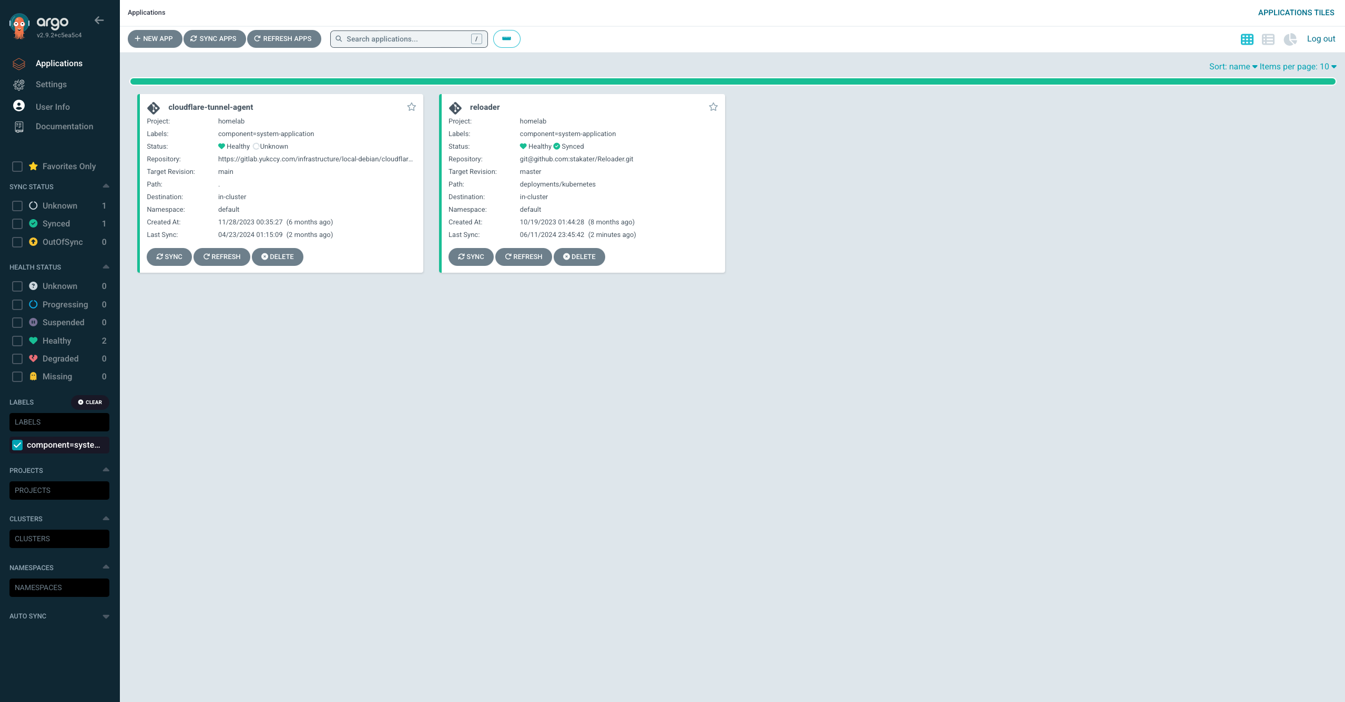Click the gold Favorites Only star
Viewport: 1345px width, 702px height.
pyautogui.click(x=33, y=166)
